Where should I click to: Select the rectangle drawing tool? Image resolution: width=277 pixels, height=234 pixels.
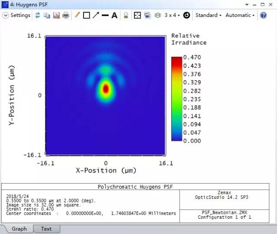click(87, 15)
